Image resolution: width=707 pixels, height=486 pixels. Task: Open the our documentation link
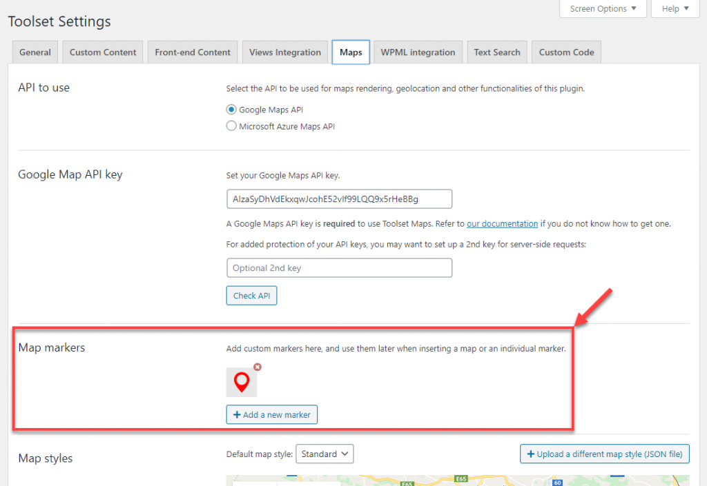pos(502,223)
